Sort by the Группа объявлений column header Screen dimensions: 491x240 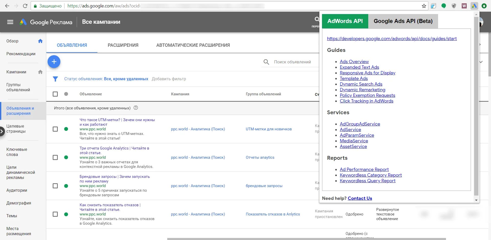click(x=263, y=94)
